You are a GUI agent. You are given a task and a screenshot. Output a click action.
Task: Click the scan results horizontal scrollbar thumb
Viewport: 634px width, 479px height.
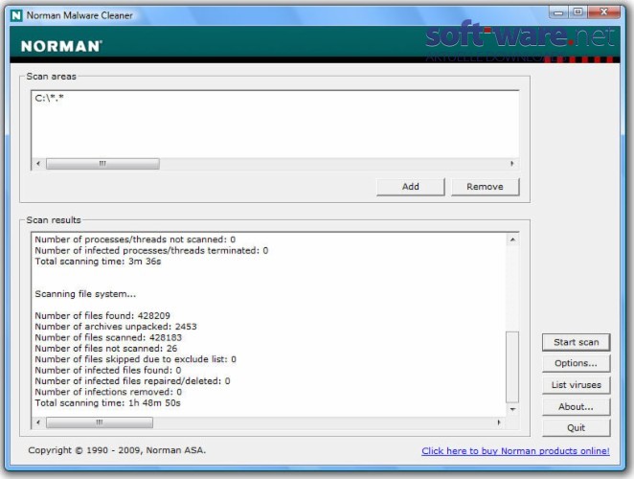pos(100,422)
